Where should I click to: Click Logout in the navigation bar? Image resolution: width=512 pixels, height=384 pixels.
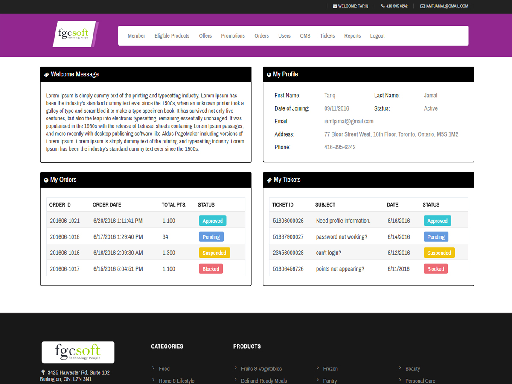tap(377, 36)
